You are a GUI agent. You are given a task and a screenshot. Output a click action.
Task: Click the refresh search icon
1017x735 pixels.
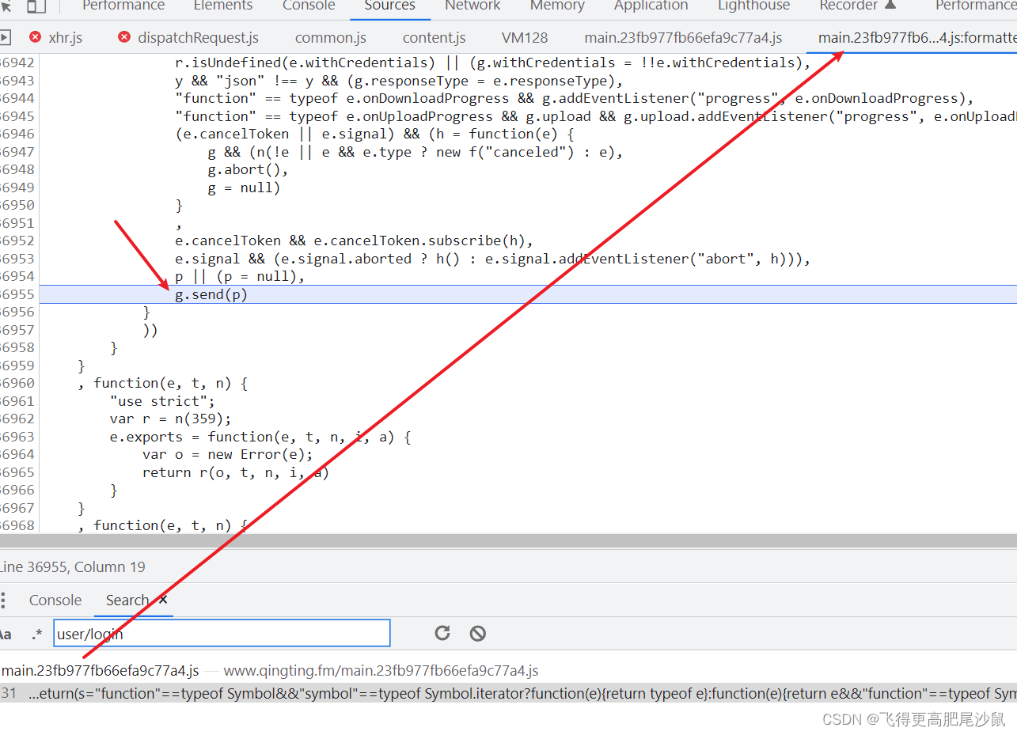pos(442,633)
